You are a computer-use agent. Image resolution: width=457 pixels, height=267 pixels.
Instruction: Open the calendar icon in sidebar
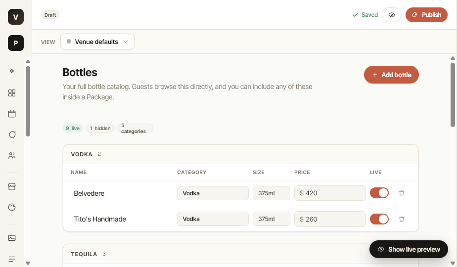12,114
